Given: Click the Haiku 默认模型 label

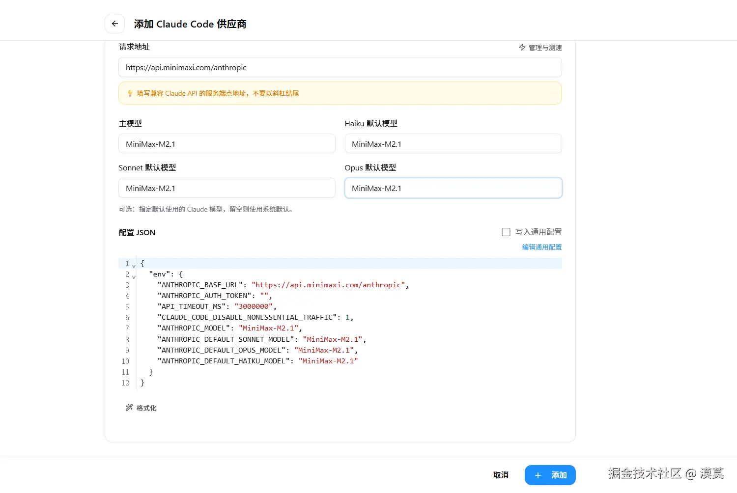Looking at the screenshot, I should point(371,123).
